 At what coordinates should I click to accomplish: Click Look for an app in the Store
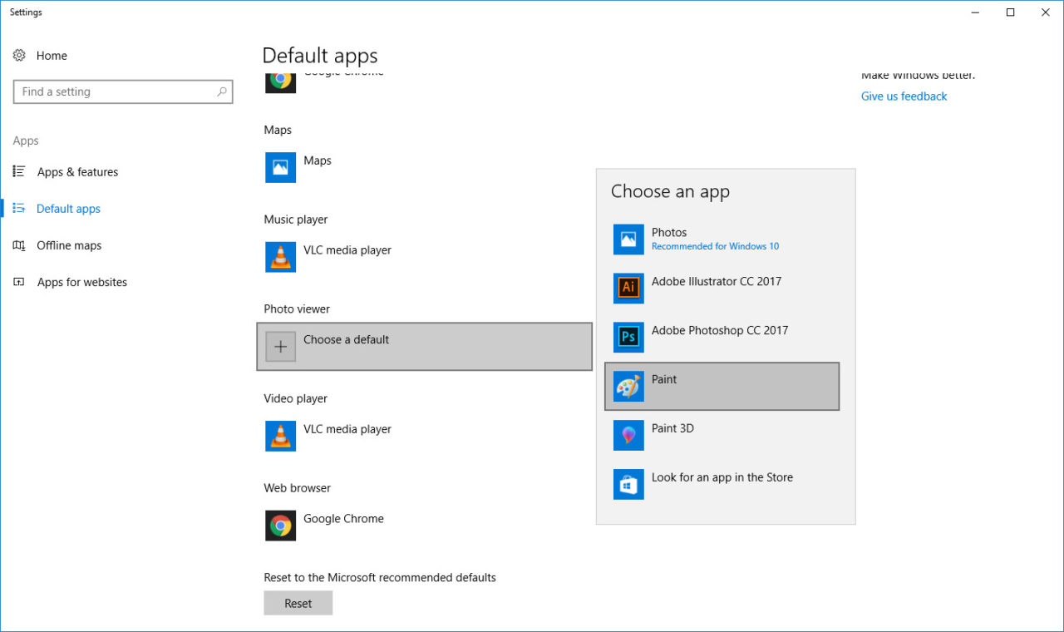(x=722, y=485)
